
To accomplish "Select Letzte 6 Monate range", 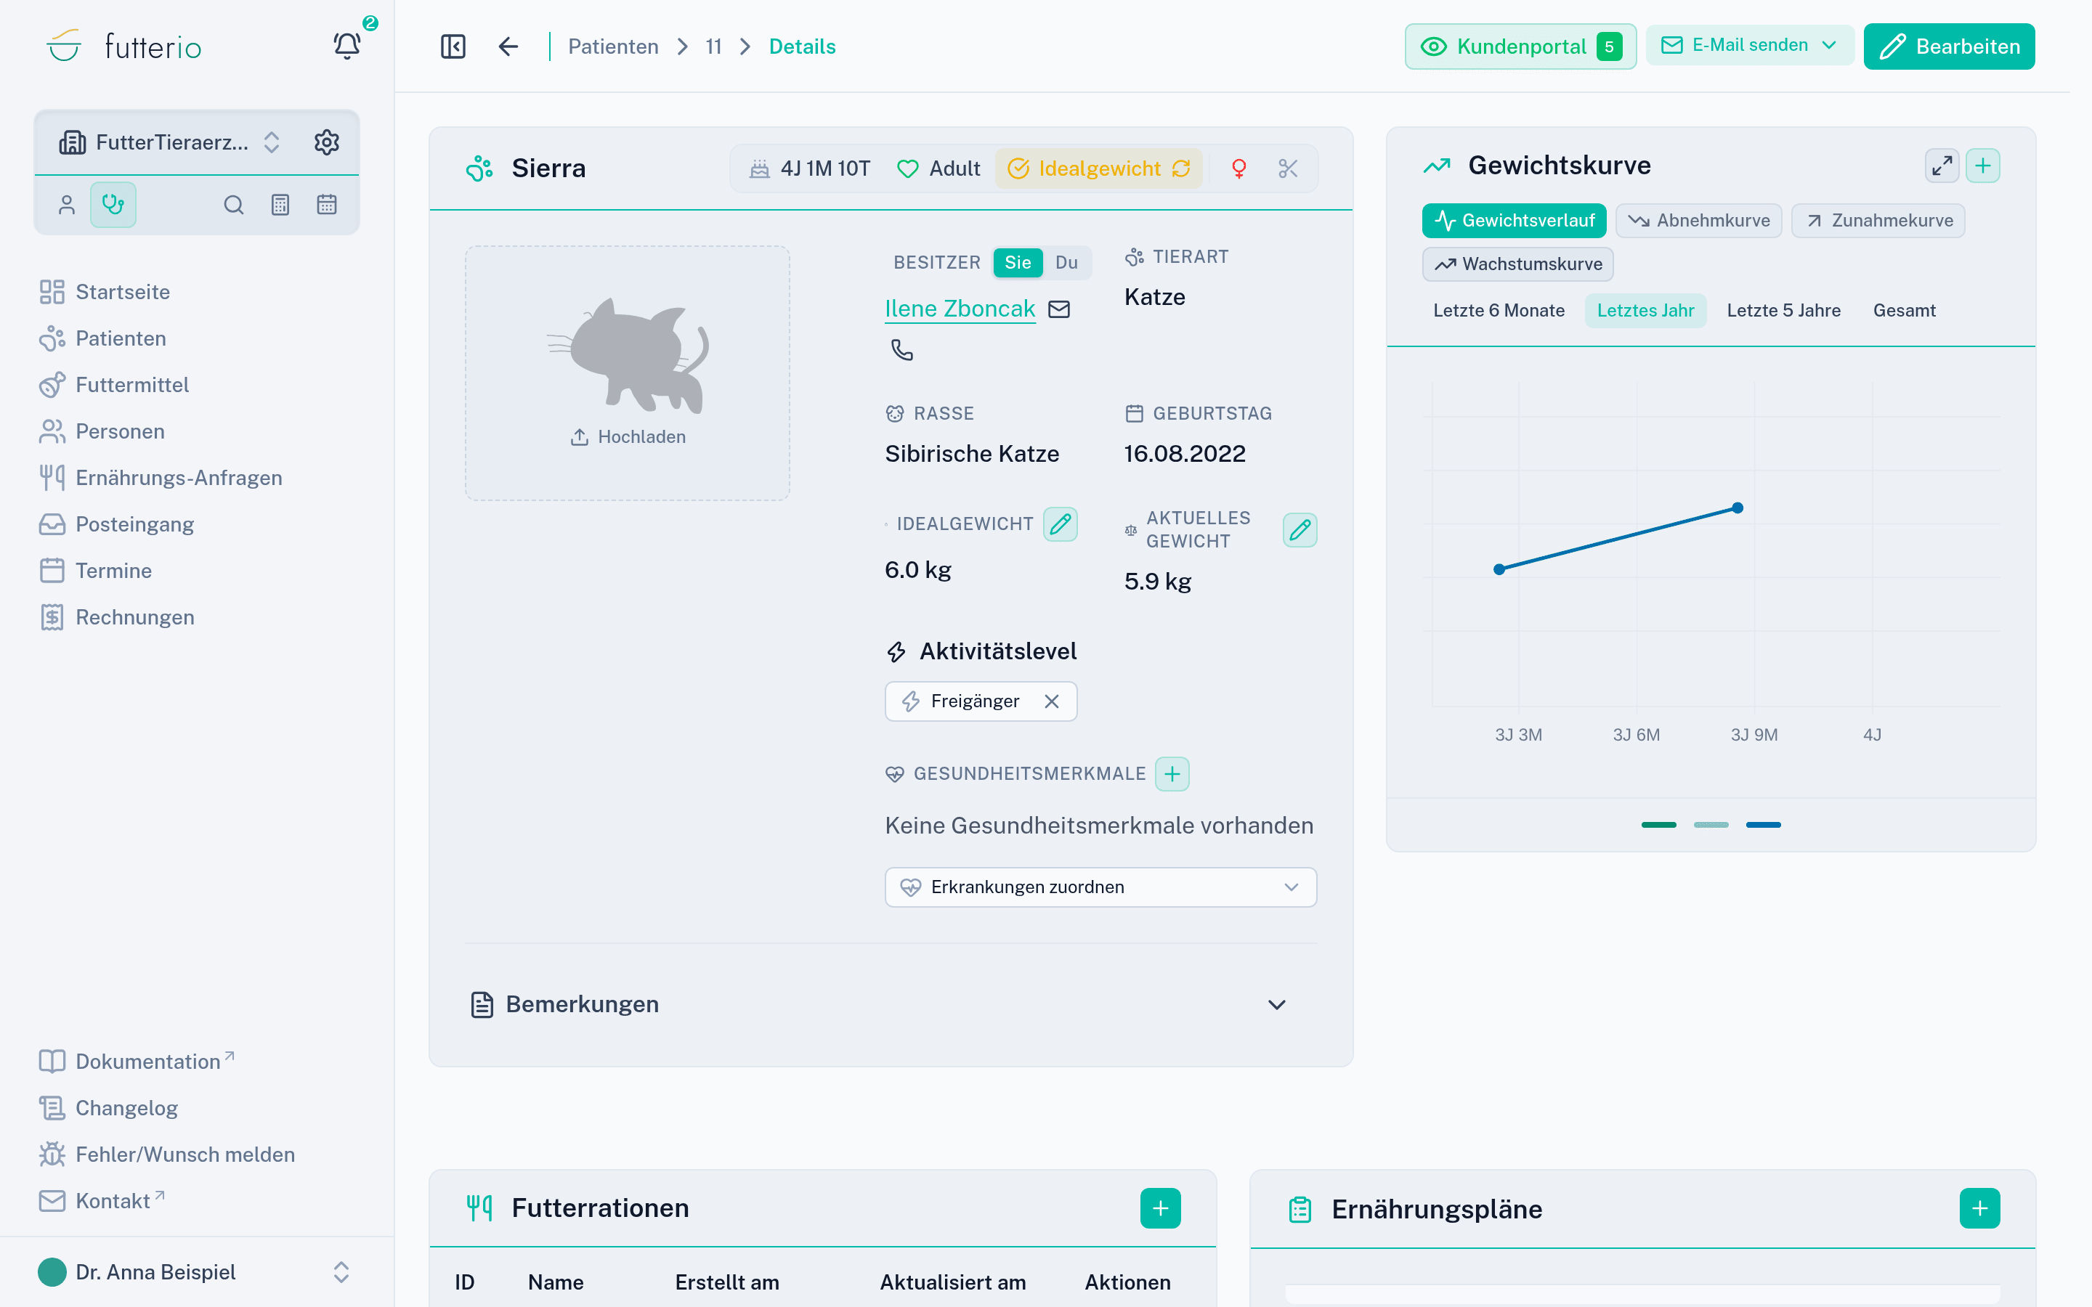I will pos(1498,310).
